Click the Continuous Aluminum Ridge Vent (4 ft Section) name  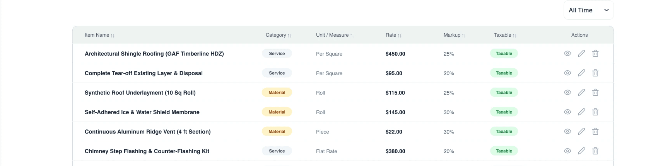click(x=148, y=132)
